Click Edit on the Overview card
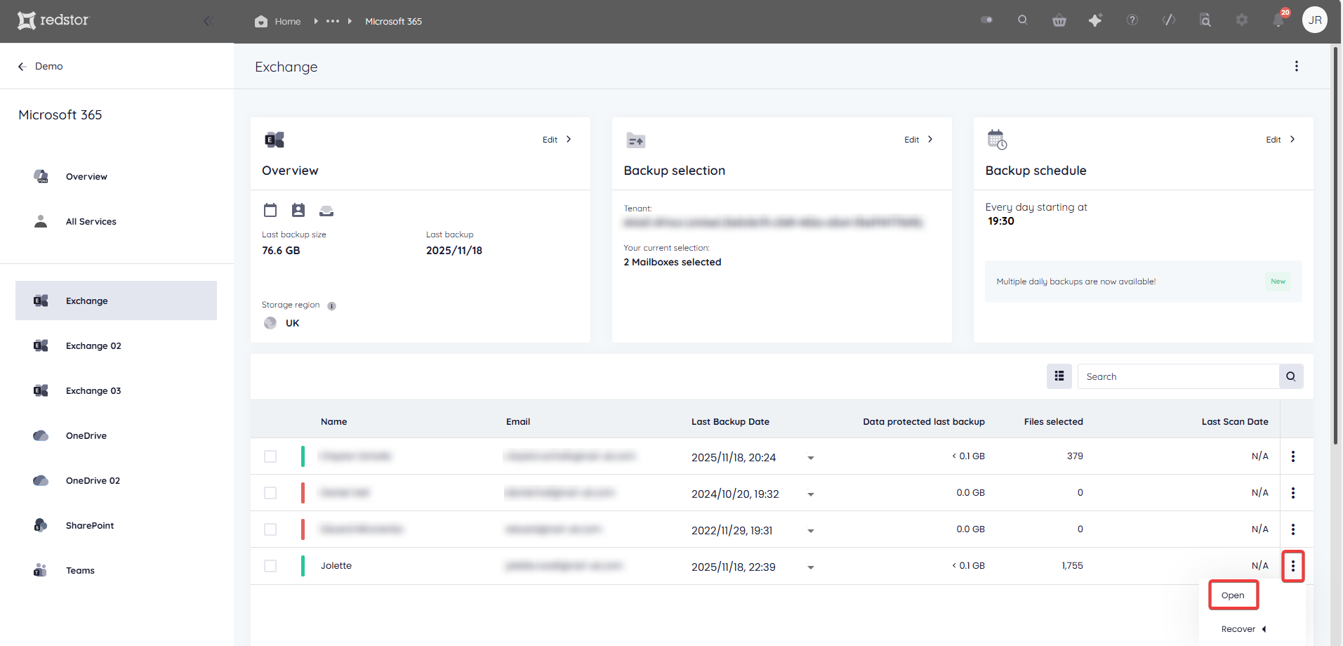Viewport: 1343px width, 646px height. tap(550, 140)
